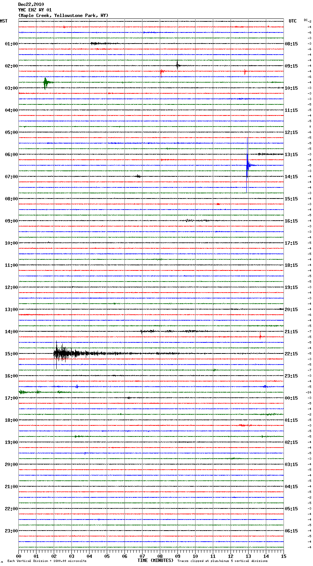Viewport: 313px width, 566px height.
Task: Click the 13:15 UTC time label
Action: click(x=291, y=155)
